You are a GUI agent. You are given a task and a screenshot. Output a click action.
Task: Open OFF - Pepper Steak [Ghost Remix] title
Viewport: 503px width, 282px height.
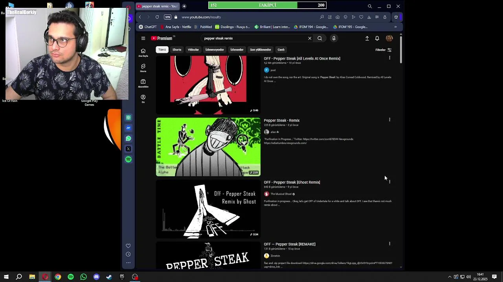pos(292,182)
